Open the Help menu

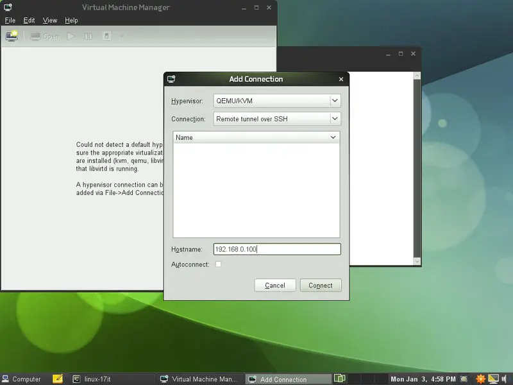tap(71, 21)
